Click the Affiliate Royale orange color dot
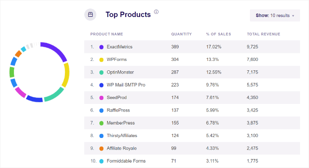This screenshot has height=168, width=309. tap(101, 148)
